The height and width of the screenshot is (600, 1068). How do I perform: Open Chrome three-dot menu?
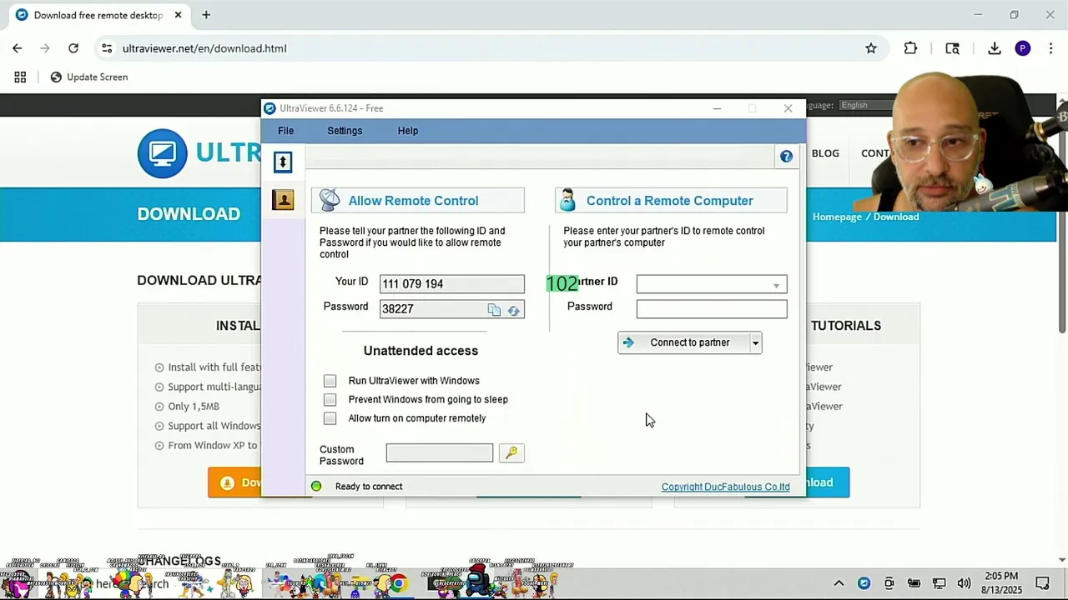(1051, 48)
